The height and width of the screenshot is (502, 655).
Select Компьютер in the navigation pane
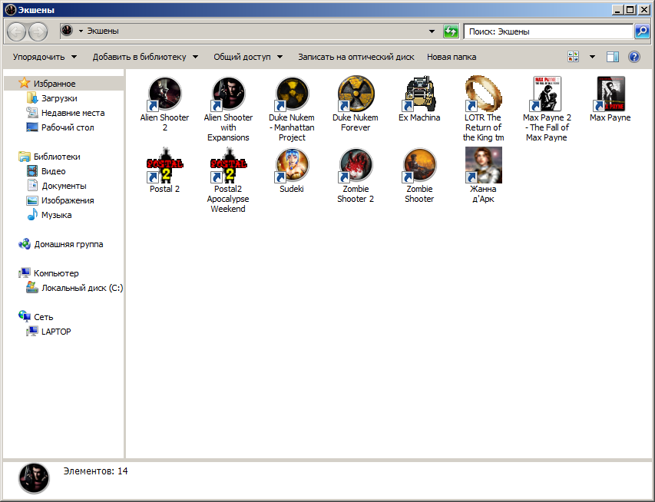tap(56, 273)
